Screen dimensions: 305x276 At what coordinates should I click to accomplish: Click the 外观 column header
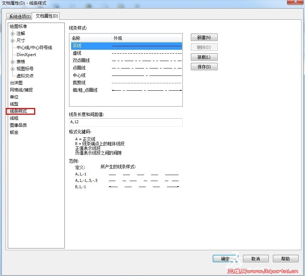pyautogui.click(x=147, y=38)
